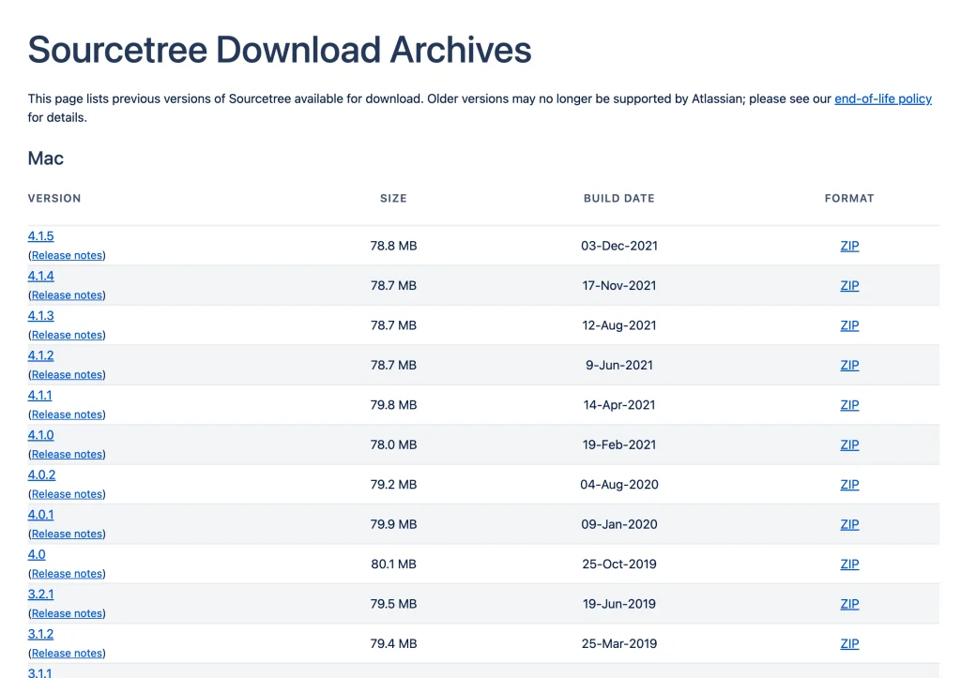View Release notes for version 4.1.1
Screen dimensions: 961x678
coord(68,414)
